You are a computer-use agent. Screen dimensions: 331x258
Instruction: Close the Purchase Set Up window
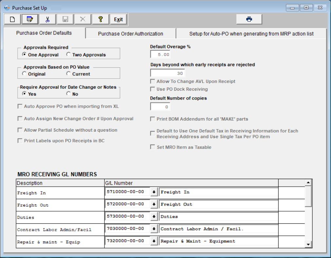coord(320,8)
